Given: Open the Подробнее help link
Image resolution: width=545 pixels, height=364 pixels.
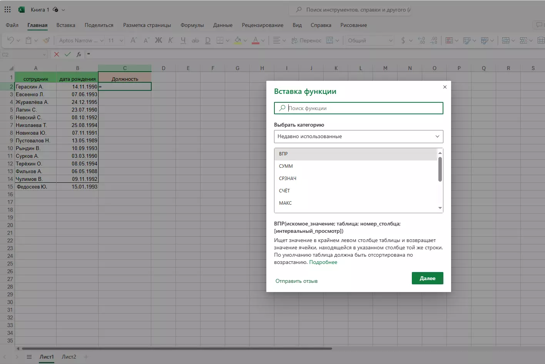Looking at the screenshot, I should click(x=323, y=262).
